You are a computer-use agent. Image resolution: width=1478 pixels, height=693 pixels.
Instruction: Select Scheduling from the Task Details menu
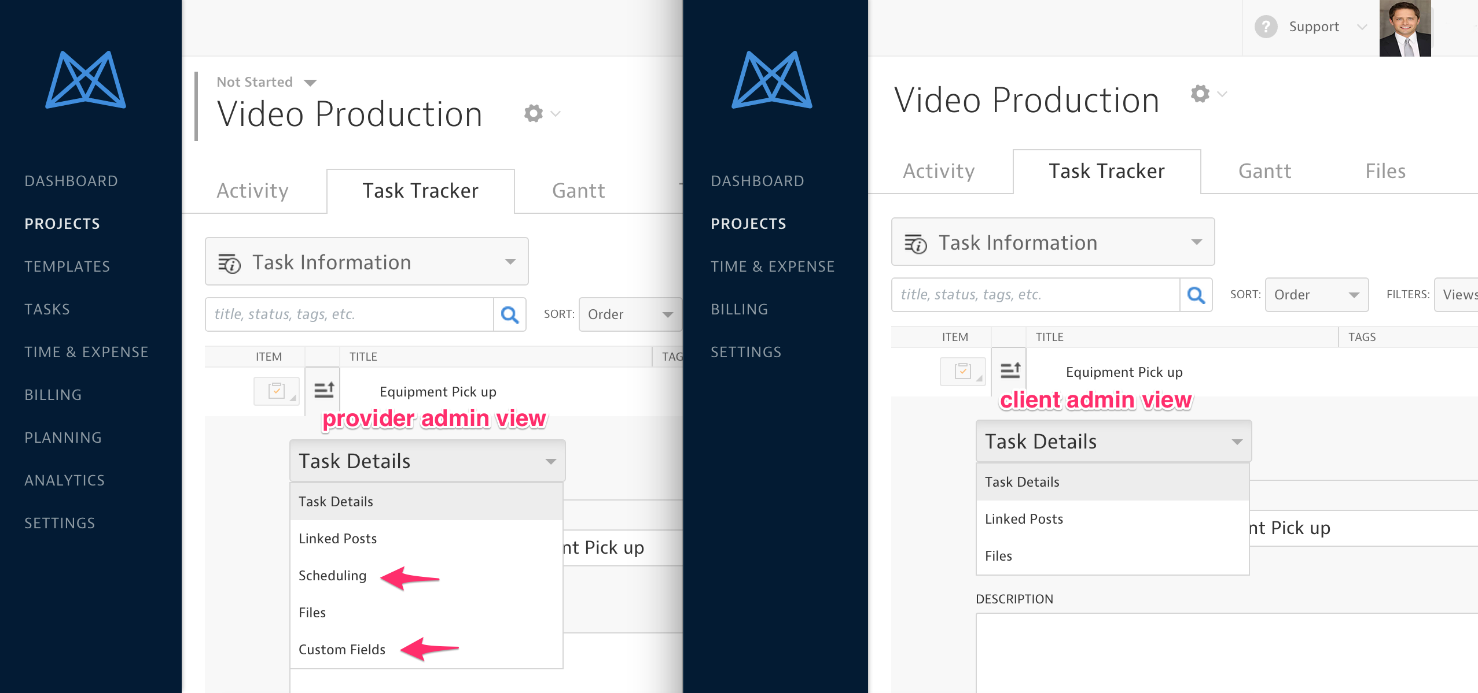coord(332,576)
